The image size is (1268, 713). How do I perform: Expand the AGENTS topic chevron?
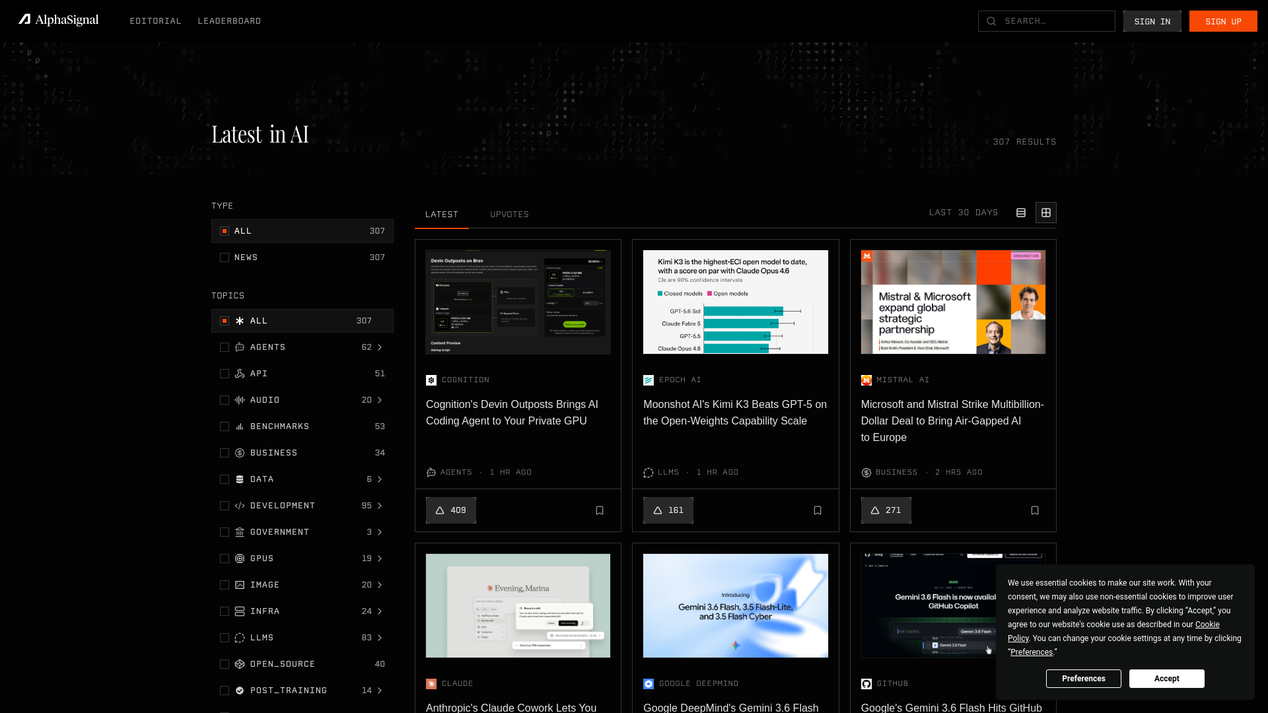click(380, 347)
